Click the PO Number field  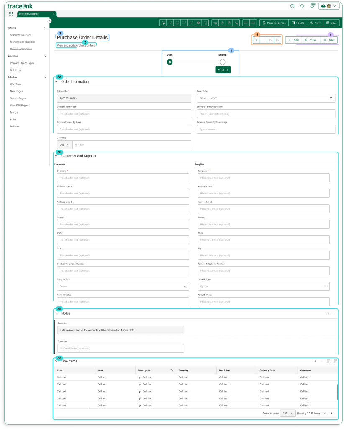pos(124,98)
